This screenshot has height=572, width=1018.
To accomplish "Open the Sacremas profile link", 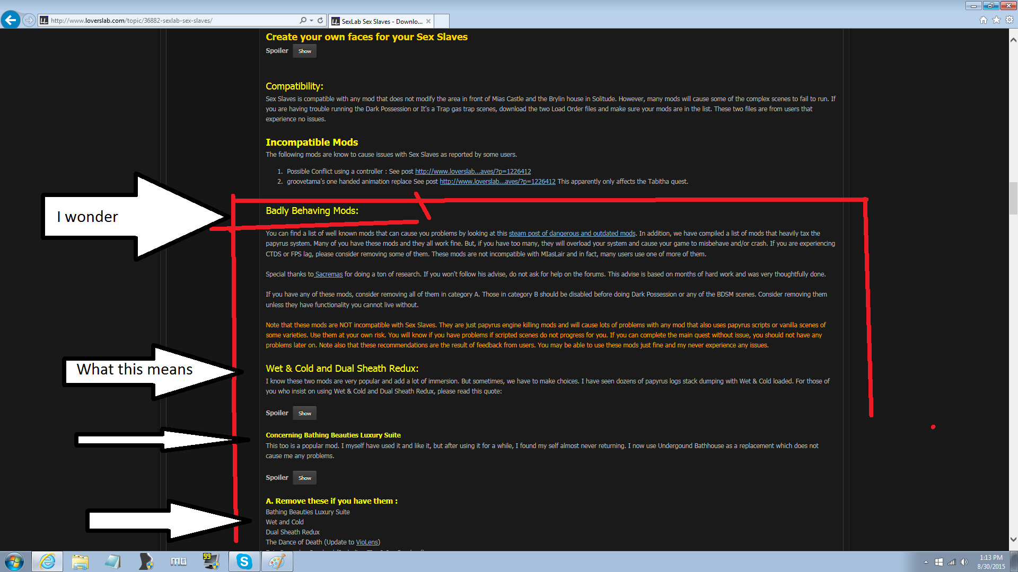I will click(x=329, y=274).
